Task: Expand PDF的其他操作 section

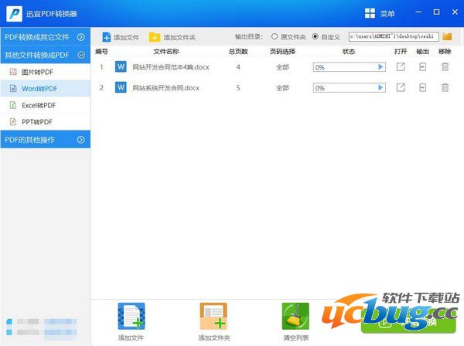Action: 46,140
